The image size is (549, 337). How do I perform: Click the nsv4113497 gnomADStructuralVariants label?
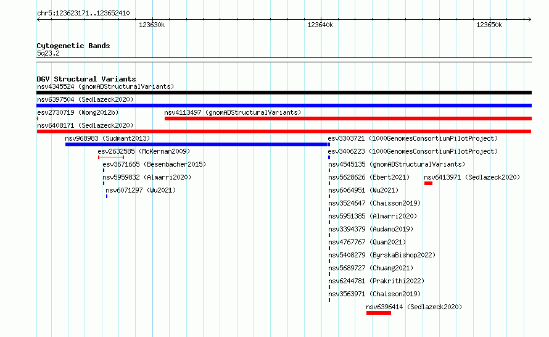[x=233, y=112]
